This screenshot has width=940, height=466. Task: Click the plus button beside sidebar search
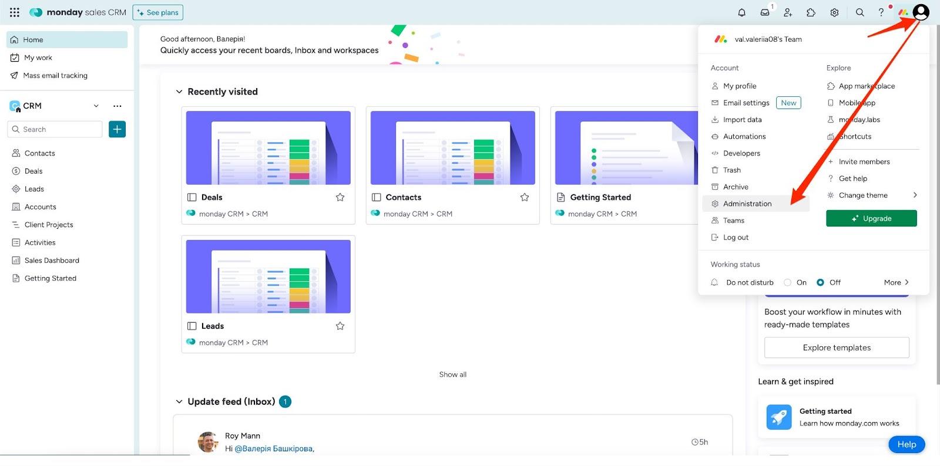point(117,129)
